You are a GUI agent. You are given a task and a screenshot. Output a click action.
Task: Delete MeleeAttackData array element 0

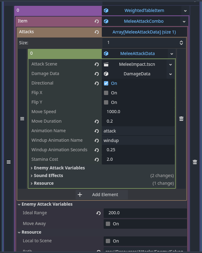point(181,119)
